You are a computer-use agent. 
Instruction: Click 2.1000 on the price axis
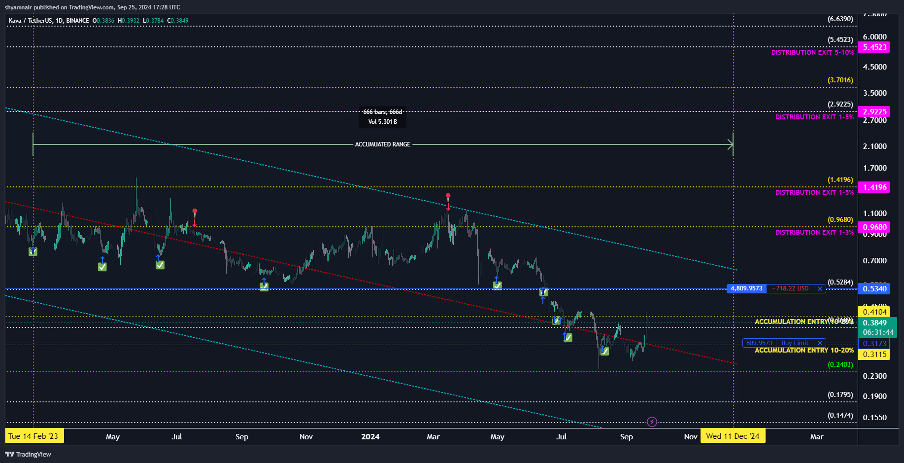coord(874,146)
